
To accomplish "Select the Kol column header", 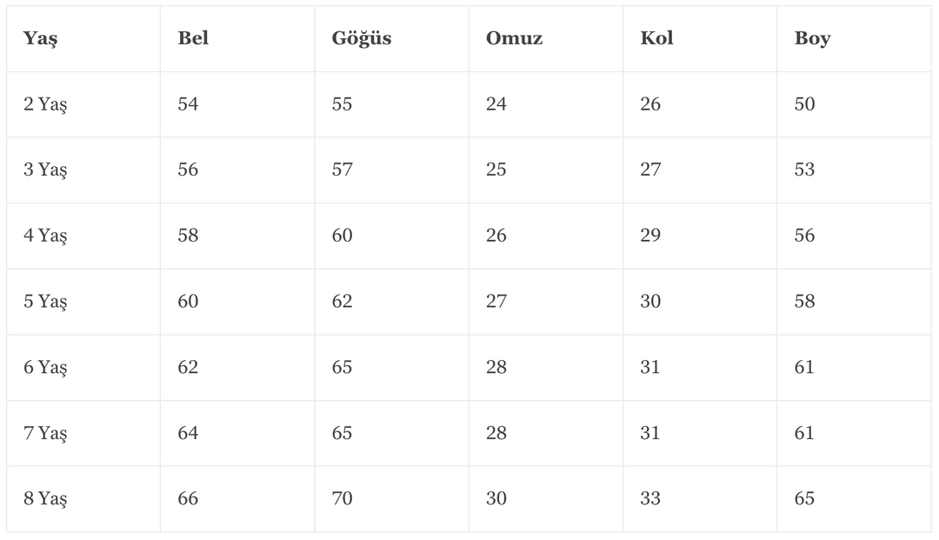I will coord(656,37).
